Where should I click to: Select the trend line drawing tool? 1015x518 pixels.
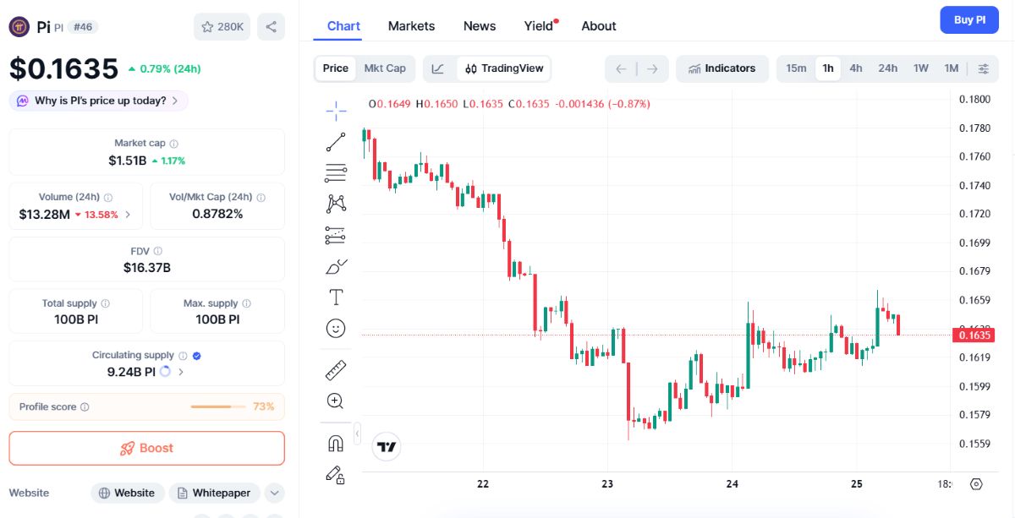tap(336, 142)
